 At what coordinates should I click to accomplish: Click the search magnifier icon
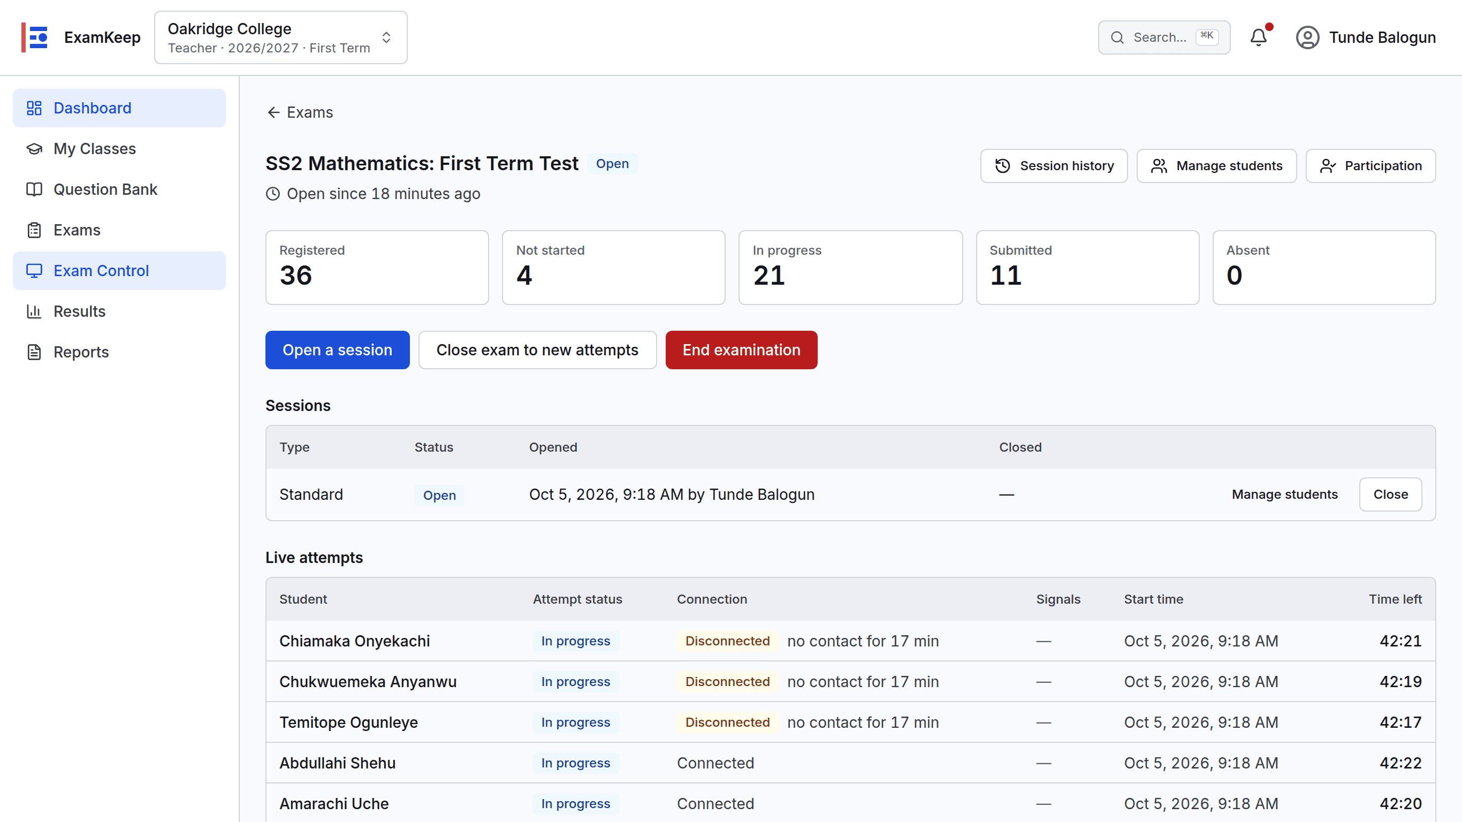(1117, 37)
